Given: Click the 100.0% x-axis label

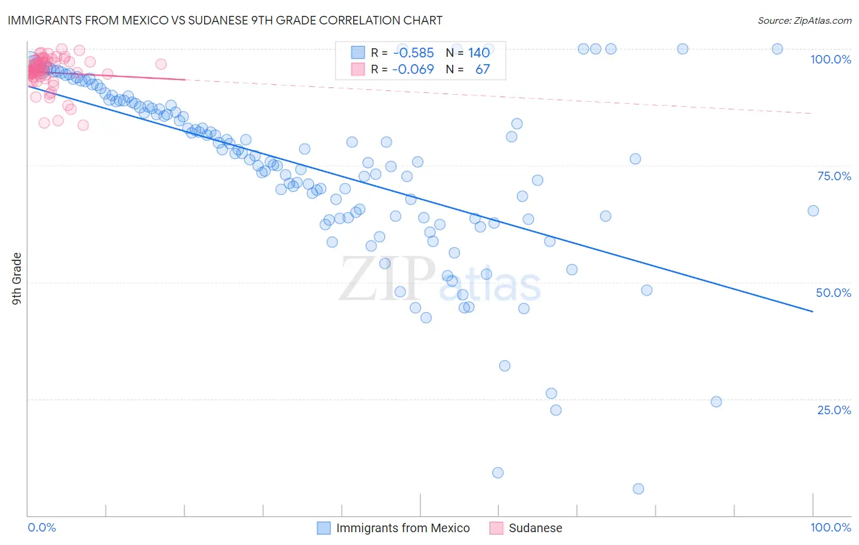Looking at the screenshot, I should (x=830, y=527).
